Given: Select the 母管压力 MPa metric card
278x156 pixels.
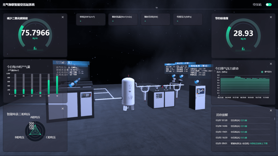Looking at the screenshot, I should coord(187,19).
